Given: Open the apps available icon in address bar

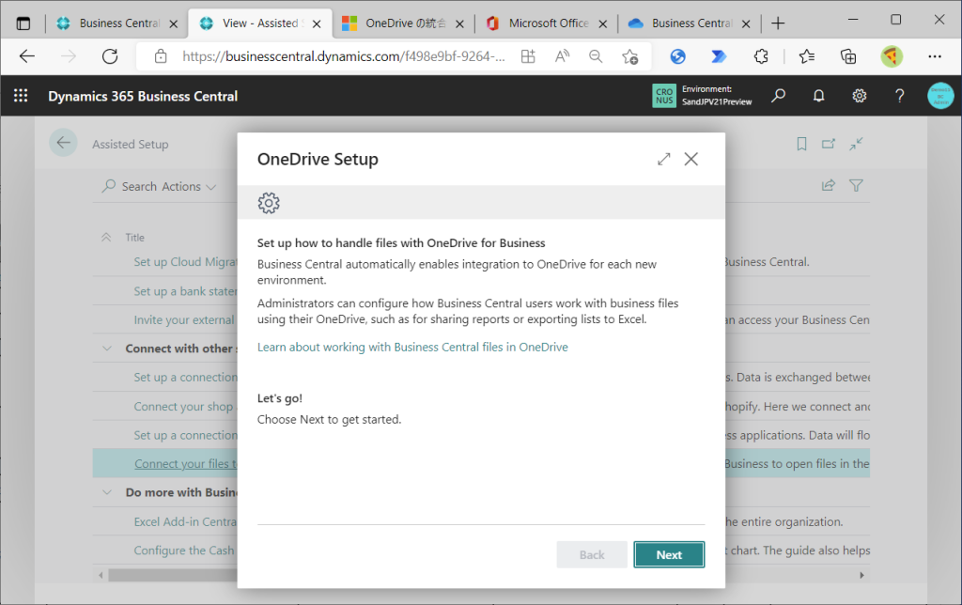Looking at the screenshot, I should tap(528, 56).
